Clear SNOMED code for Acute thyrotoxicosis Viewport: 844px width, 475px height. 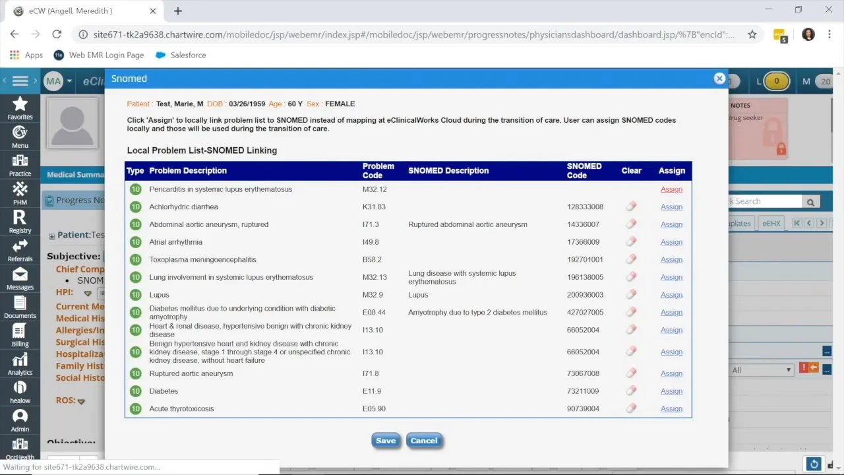click(x=631, y=408)
